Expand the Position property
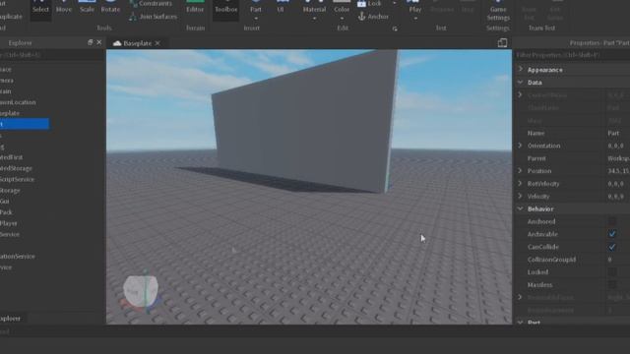630x354 pixels. [x=520, y=170]
